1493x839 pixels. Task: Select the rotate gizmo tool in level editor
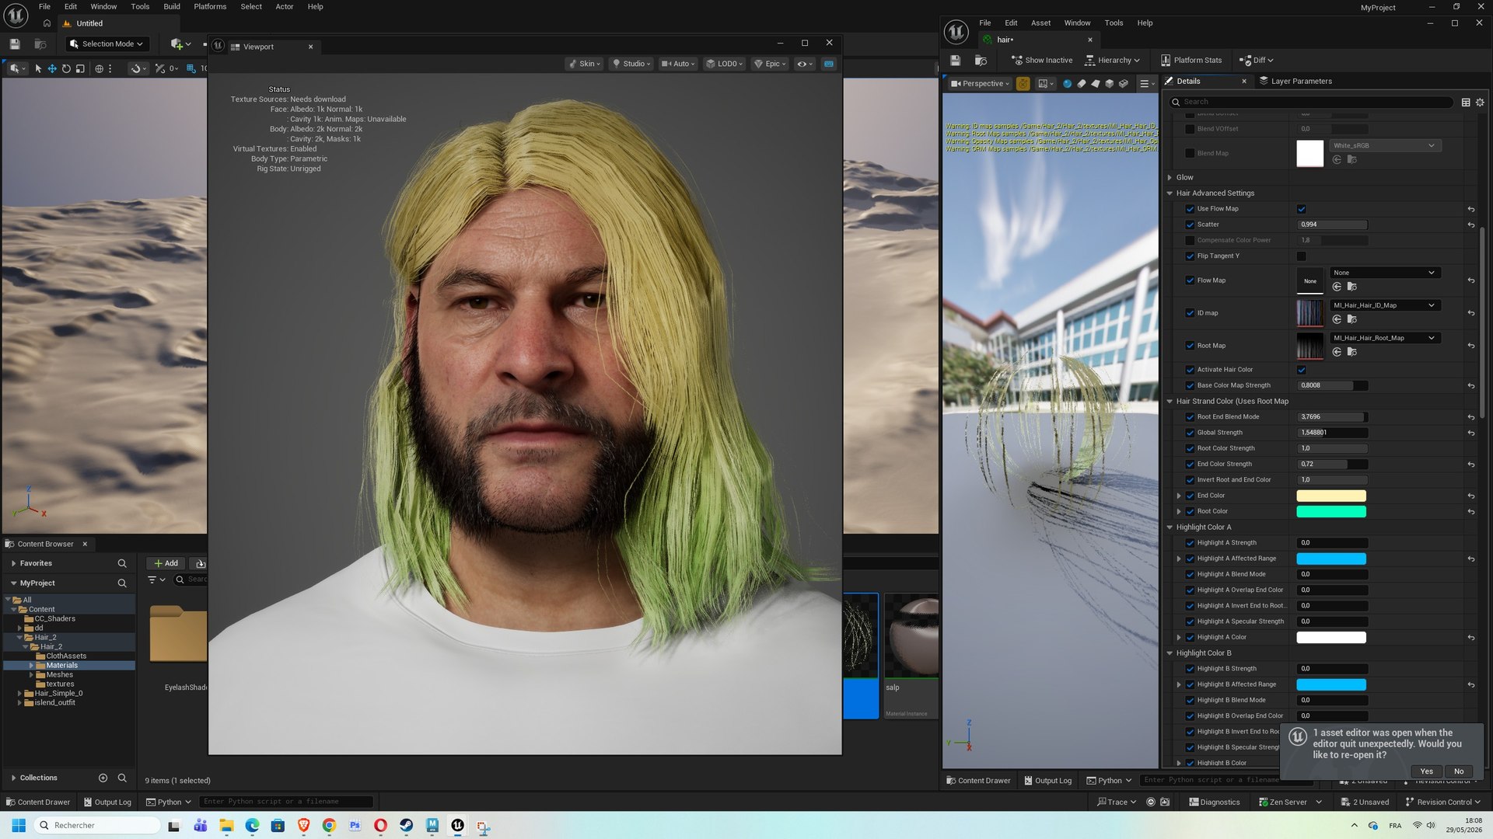click(x=66, y=68)
